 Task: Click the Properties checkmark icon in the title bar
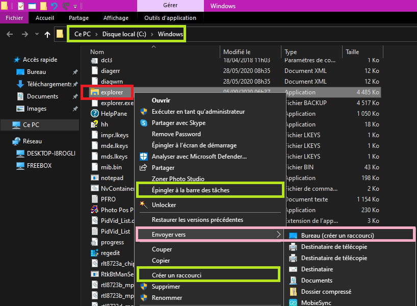[20, 6]
